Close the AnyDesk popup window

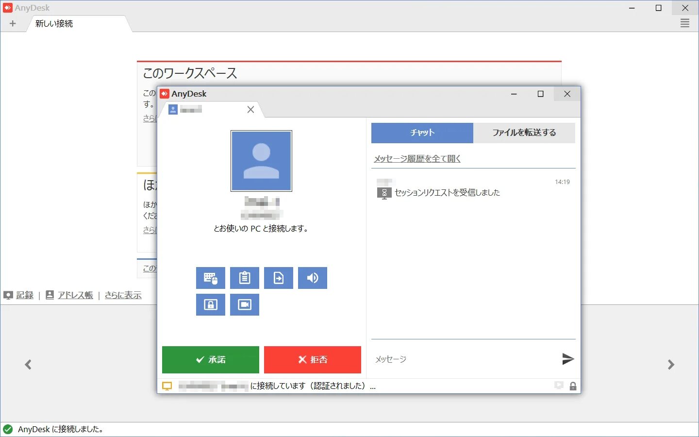pyautogui.click(x=567, y=94)
